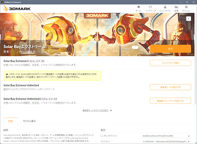This screenshot has width=197, height=144.
Task: Click the hide unlimited mode tests link
Action: 95,111
